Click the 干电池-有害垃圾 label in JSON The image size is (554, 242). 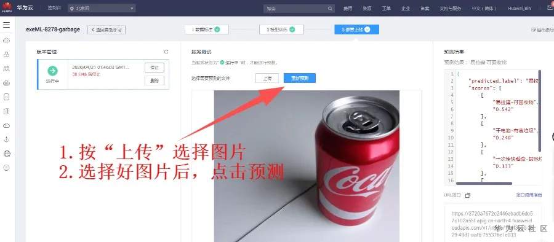tap(515, 131)
